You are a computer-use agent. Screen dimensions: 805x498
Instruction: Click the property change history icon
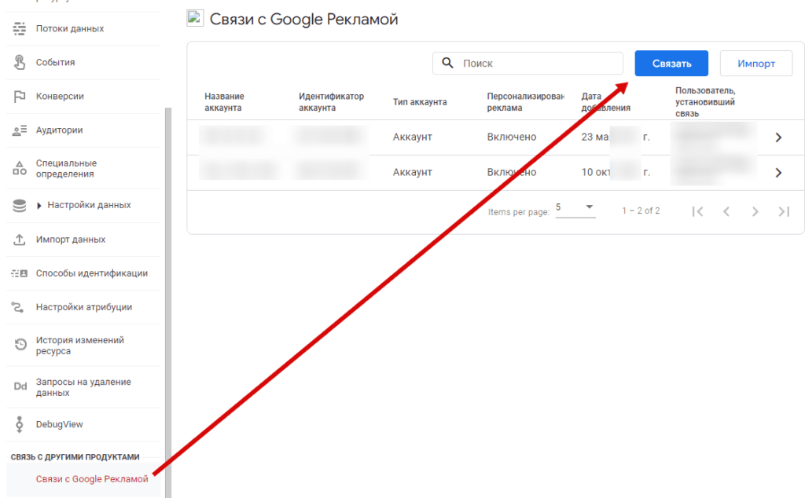[x=20, y=345]
